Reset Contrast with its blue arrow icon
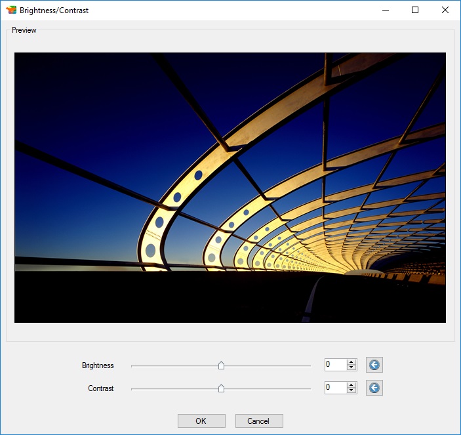461x435 pixels. coord(374,388)
